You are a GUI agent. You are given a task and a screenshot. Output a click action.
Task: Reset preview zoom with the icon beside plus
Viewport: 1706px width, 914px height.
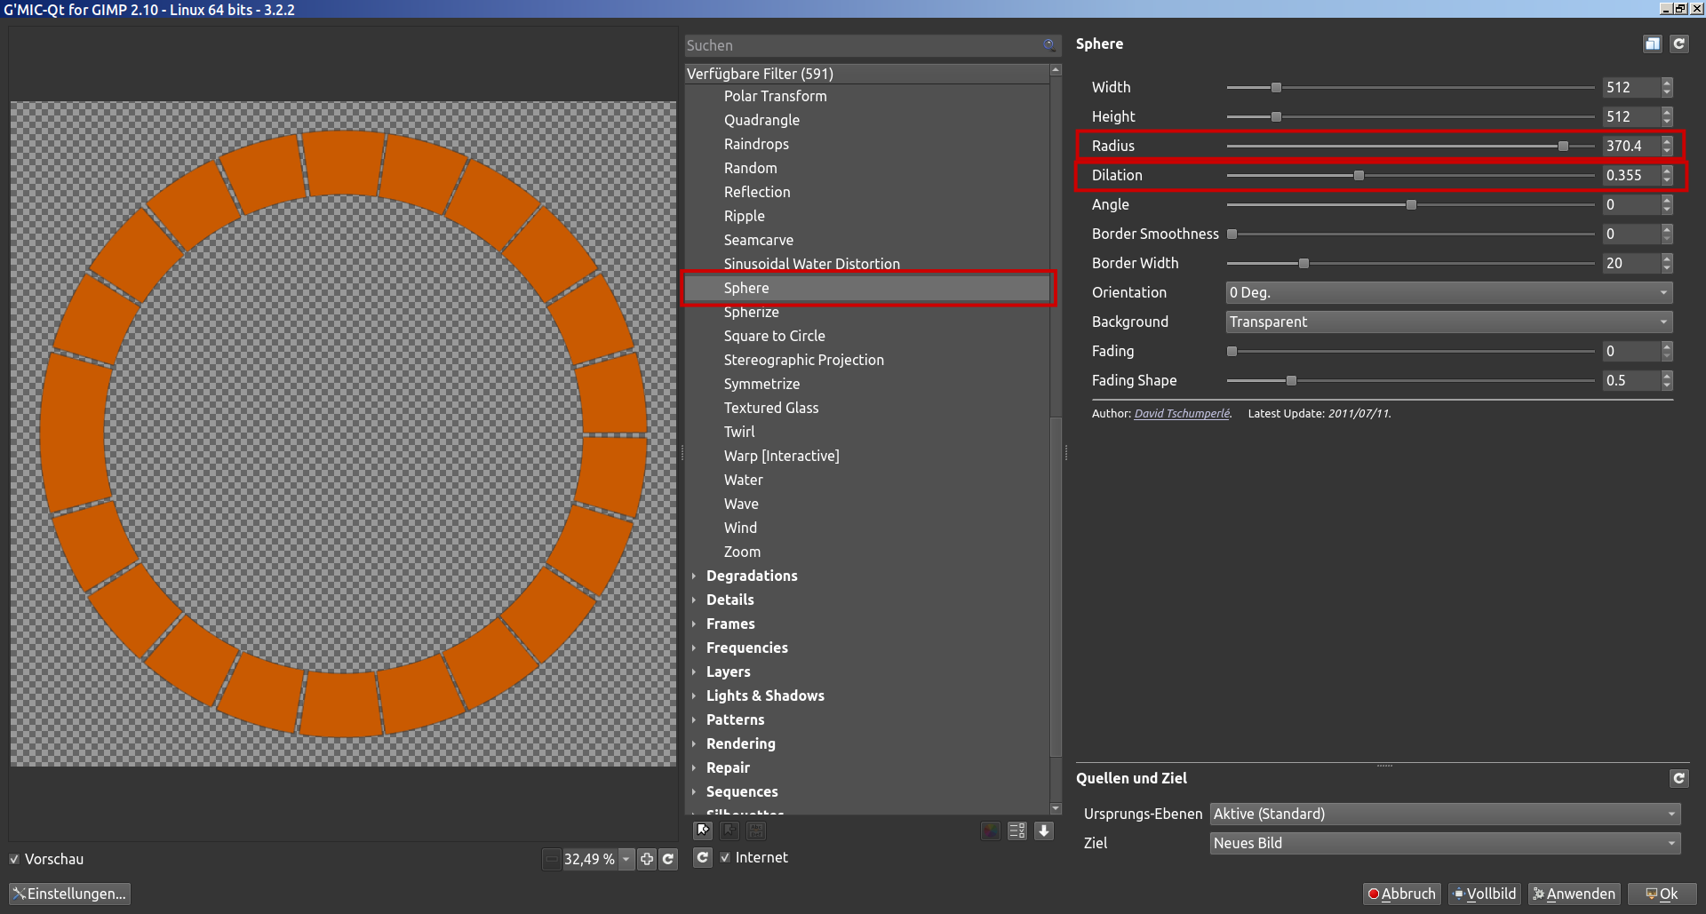(x=668, y=859)
